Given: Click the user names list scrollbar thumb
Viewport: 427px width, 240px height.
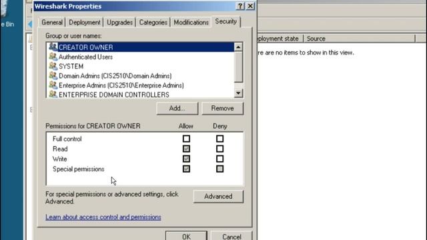Looking at the screenshot, I should pyautogui.click(x=238, y=67).
